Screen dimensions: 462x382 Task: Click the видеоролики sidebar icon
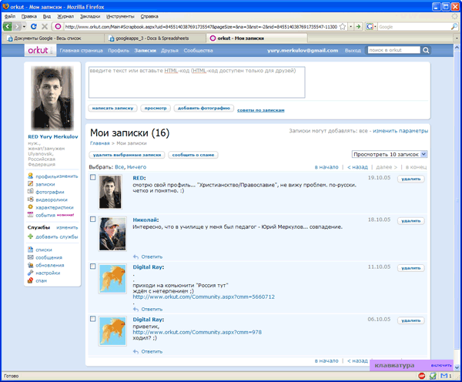(30, 199)
